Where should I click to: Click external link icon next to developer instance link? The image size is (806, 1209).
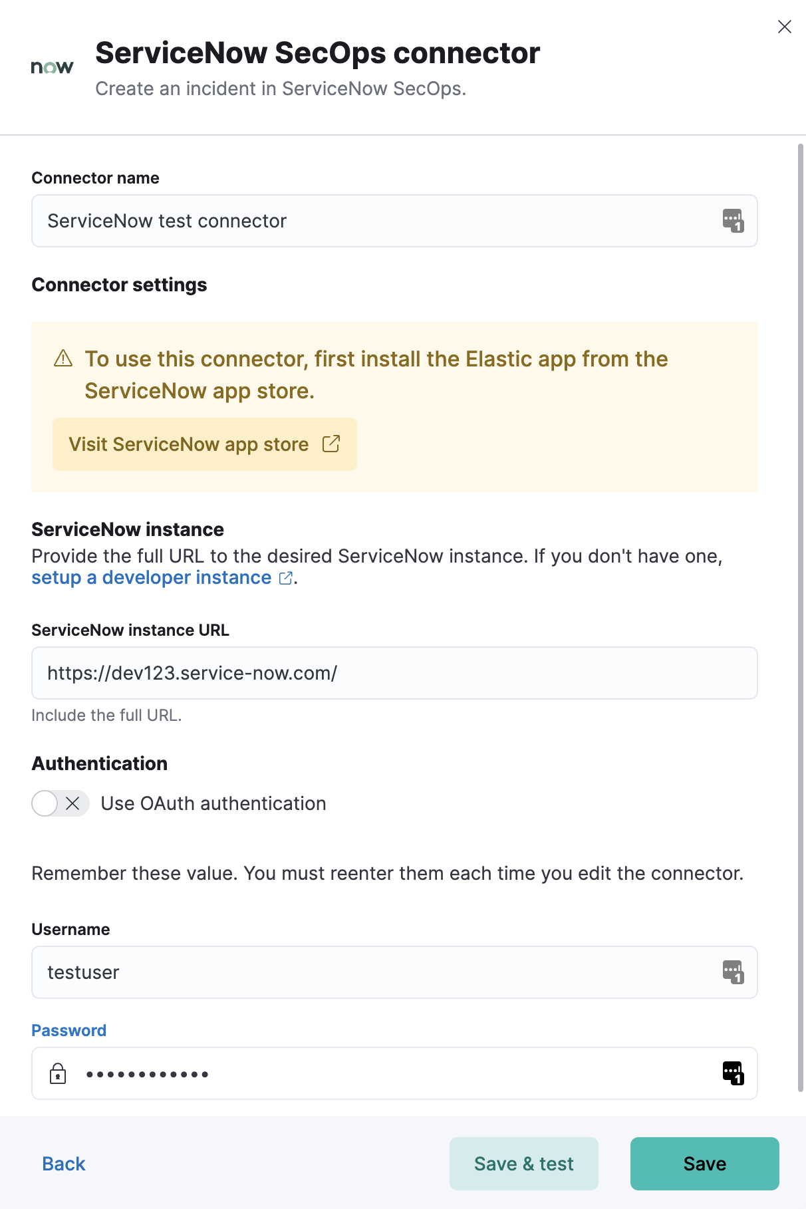tap(285, 579)
